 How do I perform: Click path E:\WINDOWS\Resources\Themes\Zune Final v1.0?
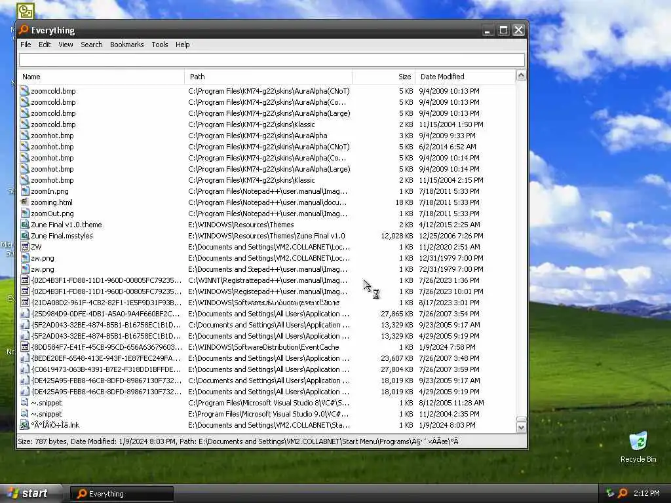click(267, 236)
